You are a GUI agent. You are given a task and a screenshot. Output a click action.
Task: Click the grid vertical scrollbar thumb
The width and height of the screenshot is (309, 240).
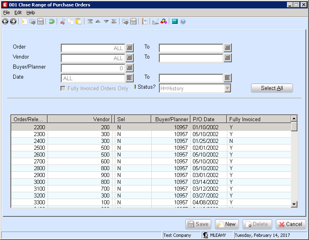(294, 126)
